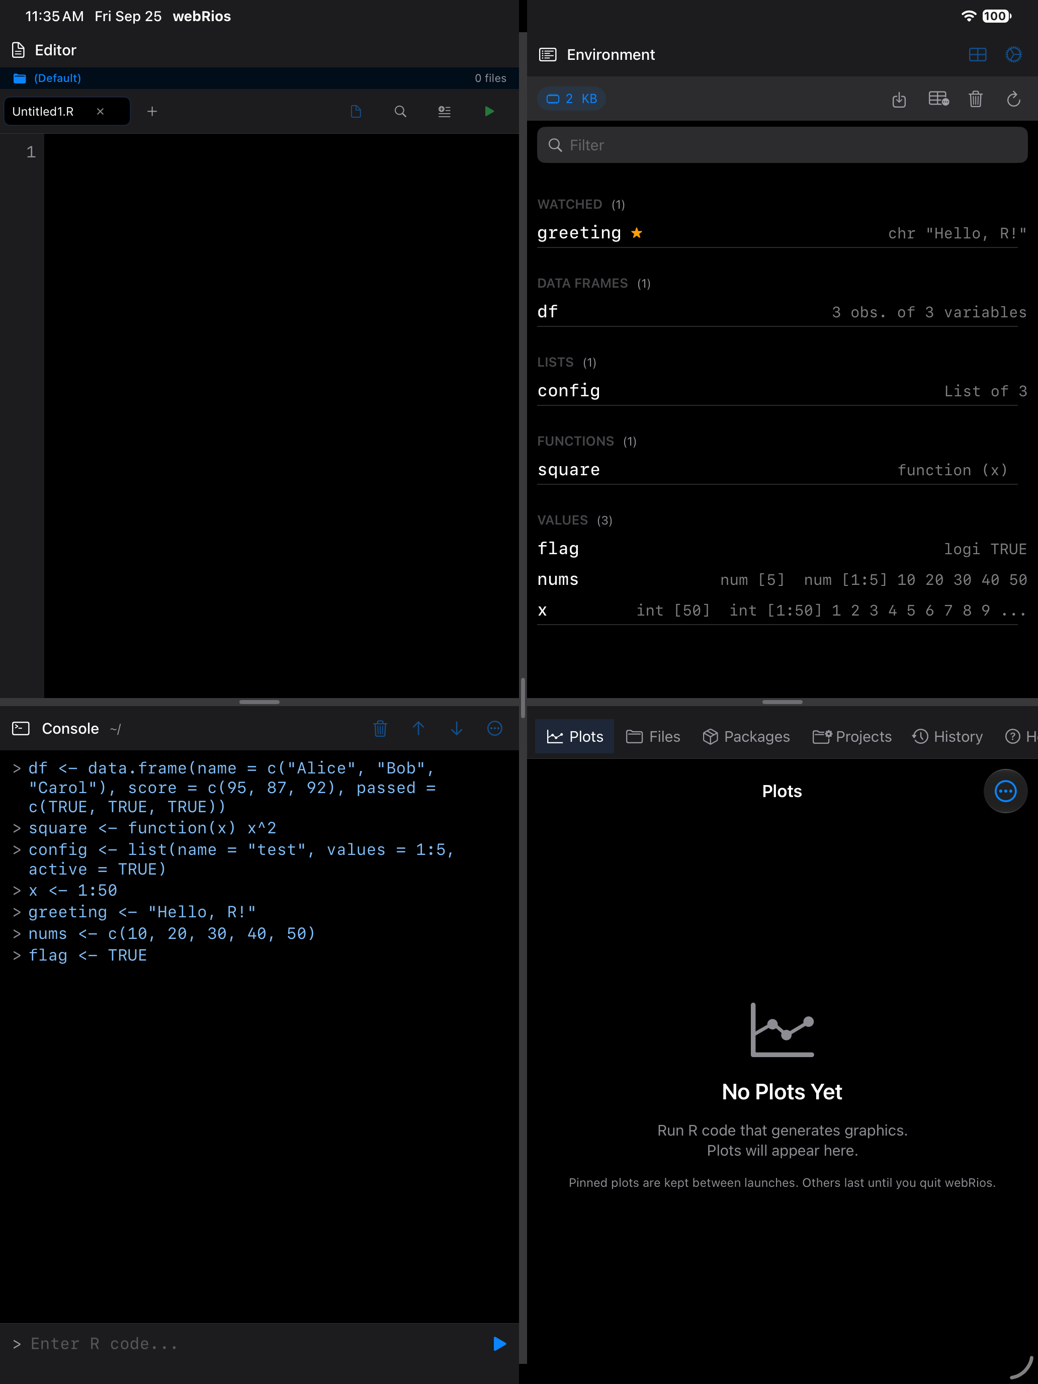The image size is (1038, 1384).
Task: Collapse the DATA FRAMES section header
Action: (x=594, y=284)
